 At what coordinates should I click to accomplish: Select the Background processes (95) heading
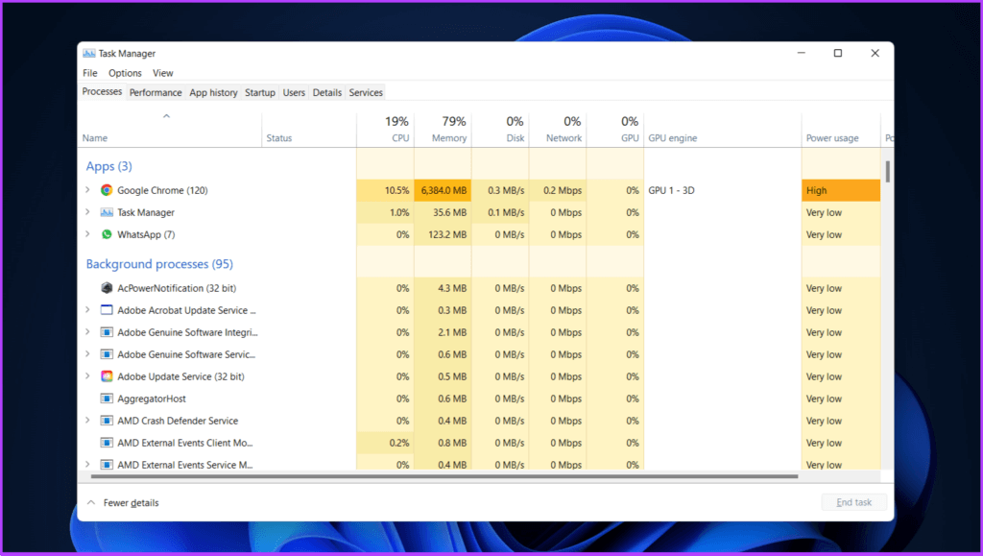click(x=159, y=264)
